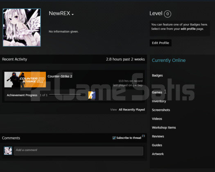Open the edit profile link in badge notice
Screen dimensions: 215x172
coord(188,29)
